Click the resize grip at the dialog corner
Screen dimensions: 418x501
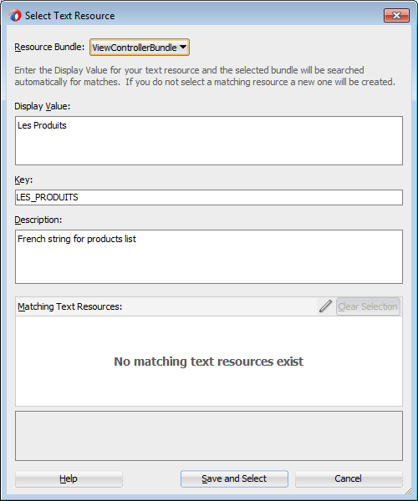(408, 491)
